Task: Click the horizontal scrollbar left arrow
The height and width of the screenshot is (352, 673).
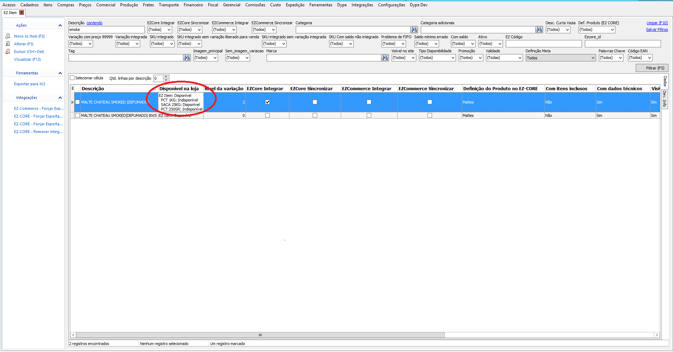Action: 73,335
